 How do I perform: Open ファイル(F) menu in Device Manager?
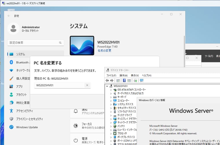pyautogui.click(x=111, y=76)
